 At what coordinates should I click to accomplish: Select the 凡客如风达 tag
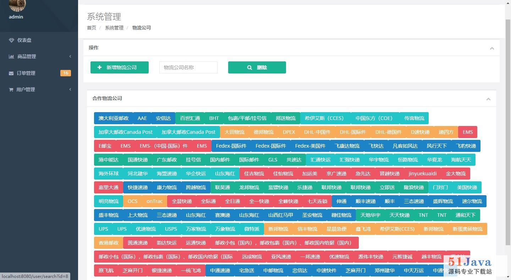click(405, 146)
